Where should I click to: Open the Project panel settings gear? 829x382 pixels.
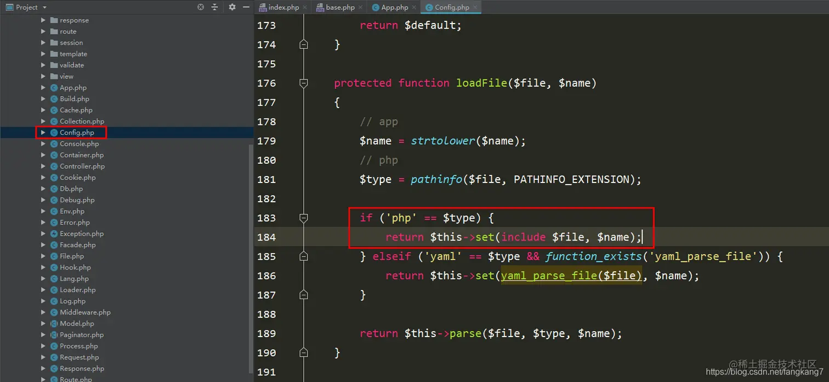tap(232, 7)
